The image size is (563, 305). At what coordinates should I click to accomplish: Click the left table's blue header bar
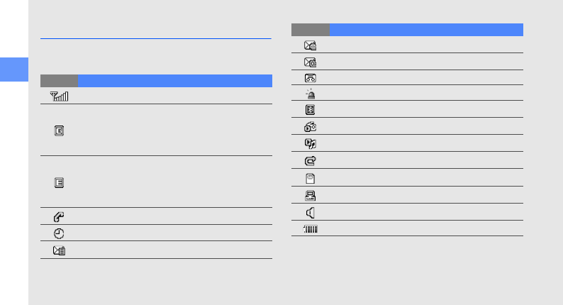[174, 80]
